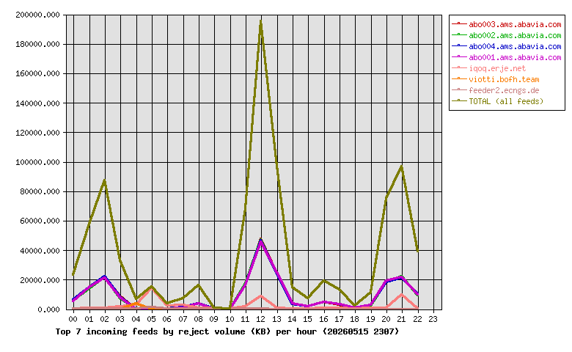Click the red abo003 legend line marker

[459, 23]
